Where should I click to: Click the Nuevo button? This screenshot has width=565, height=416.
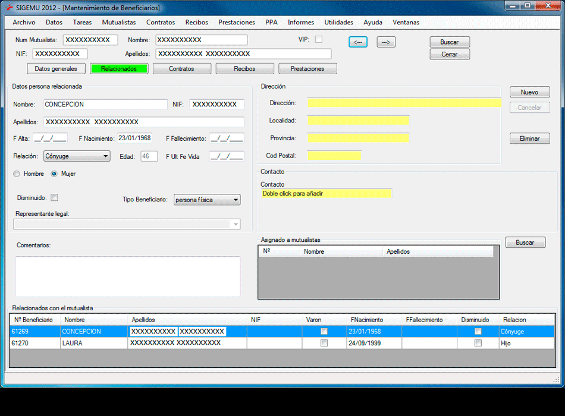point(530,92)
